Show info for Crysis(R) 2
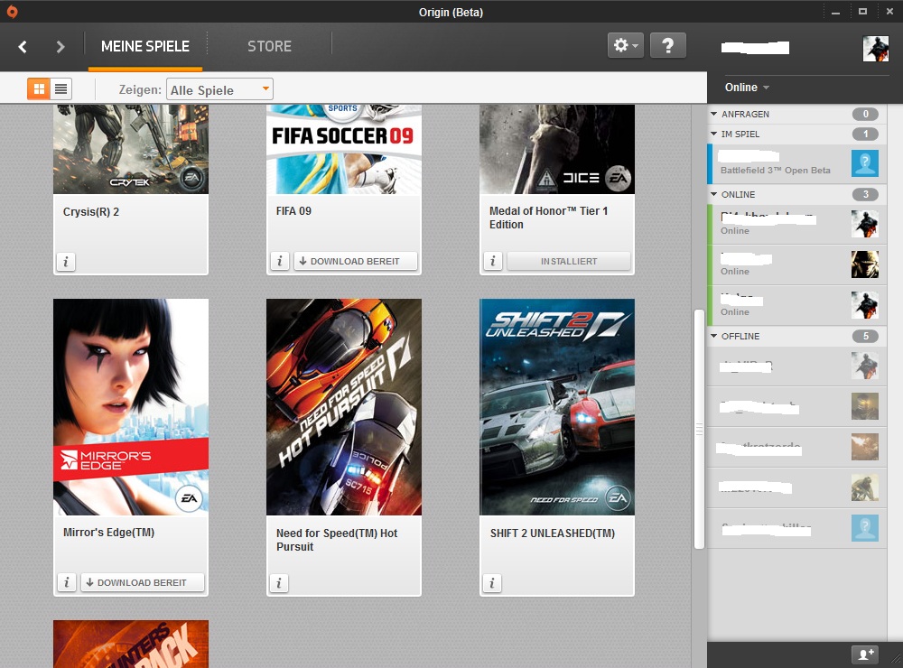Image resolution: width=903 pixels, height=668 pixels. pos(66,262)
